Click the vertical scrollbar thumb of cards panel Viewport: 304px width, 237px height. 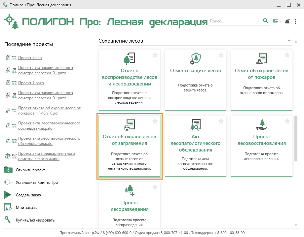[x=296, y=139]
